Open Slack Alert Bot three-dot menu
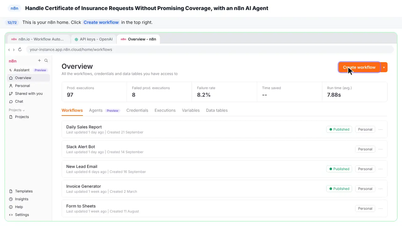Image resolution: width=402 pixels, height=226 pixels. pyautogui.click(x=380, y=149)
